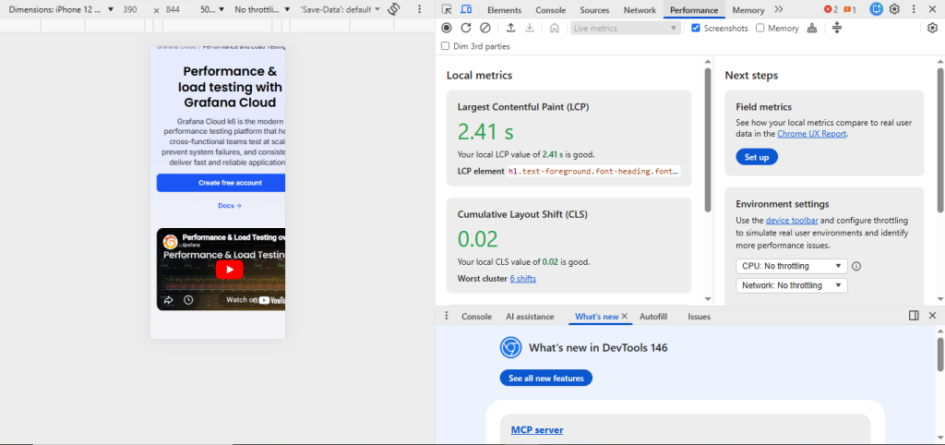Click the download trace icon
Screen dimensions: 945x445
click(x=530, y=28)
